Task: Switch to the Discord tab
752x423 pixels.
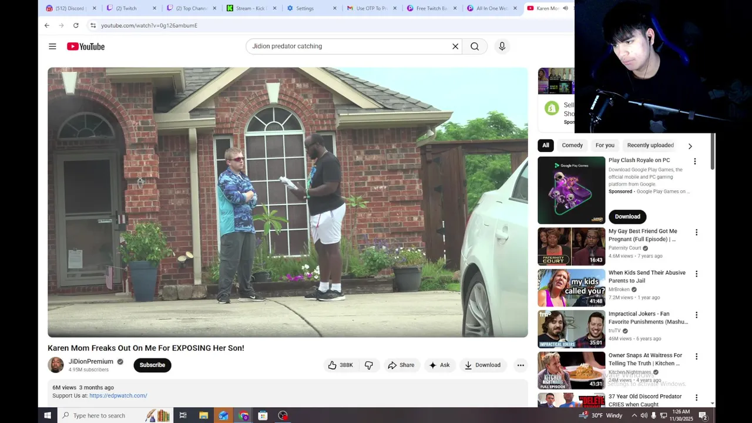Action: (69, 8)
